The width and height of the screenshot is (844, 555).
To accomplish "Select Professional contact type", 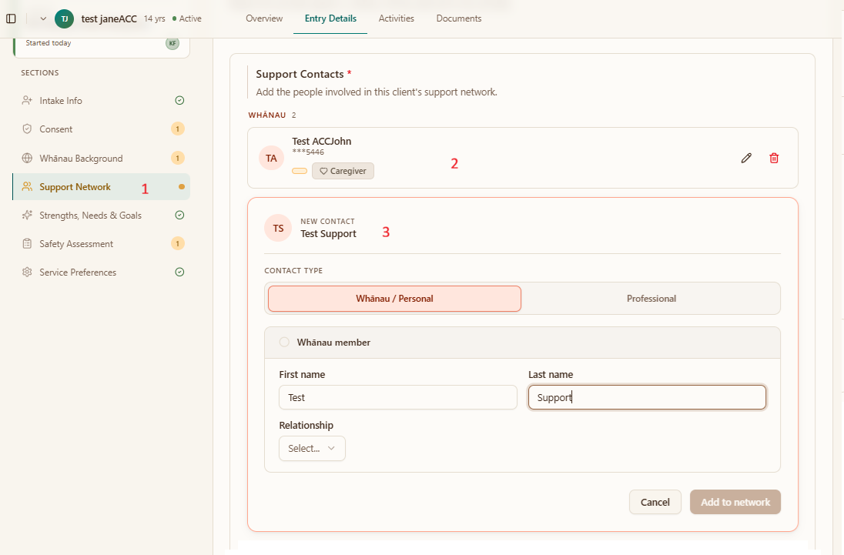I will pos(651,299).
